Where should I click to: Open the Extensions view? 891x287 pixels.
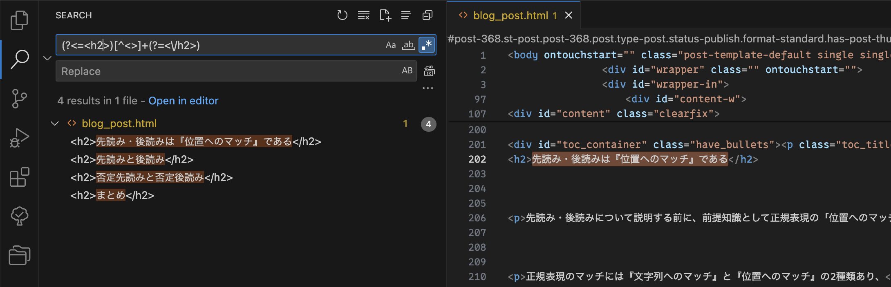tap(19, 177)
